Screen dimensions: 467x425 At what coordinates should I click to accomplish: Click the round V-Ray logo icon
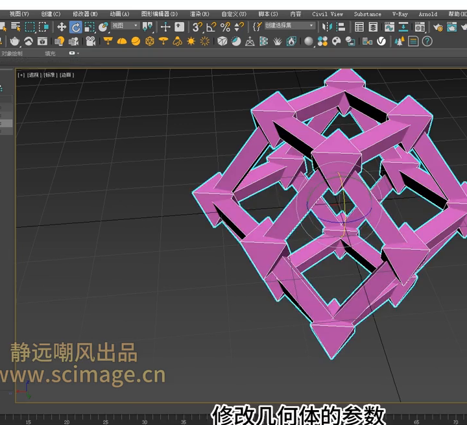pos(381,41)
